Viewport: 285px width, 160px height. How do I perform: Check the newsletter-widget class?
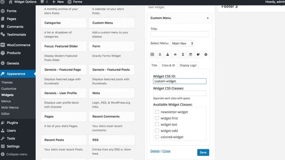pyautogui.click(x=157, y=112)
